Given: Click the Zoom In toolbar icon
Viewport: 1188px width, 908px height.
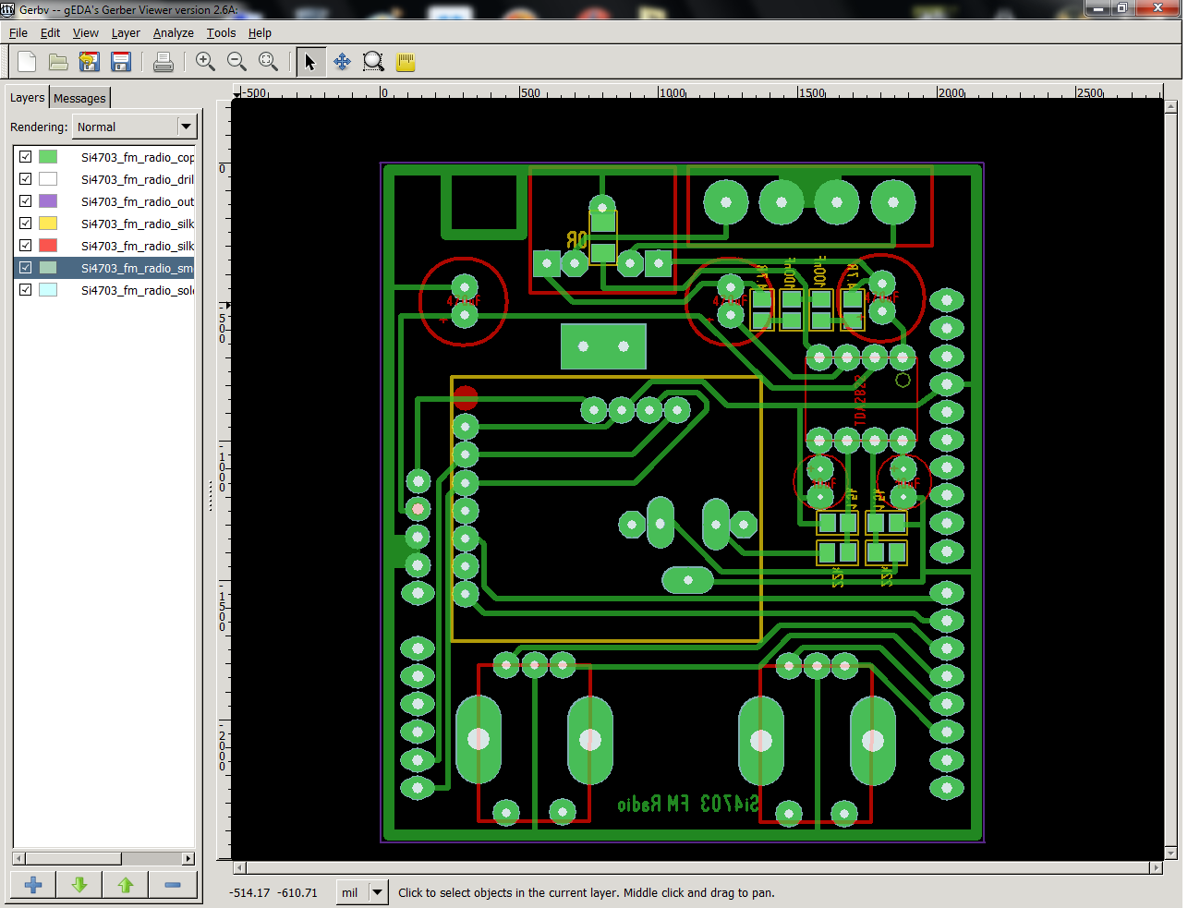Looking at the screenshot, I should (205, 61).
